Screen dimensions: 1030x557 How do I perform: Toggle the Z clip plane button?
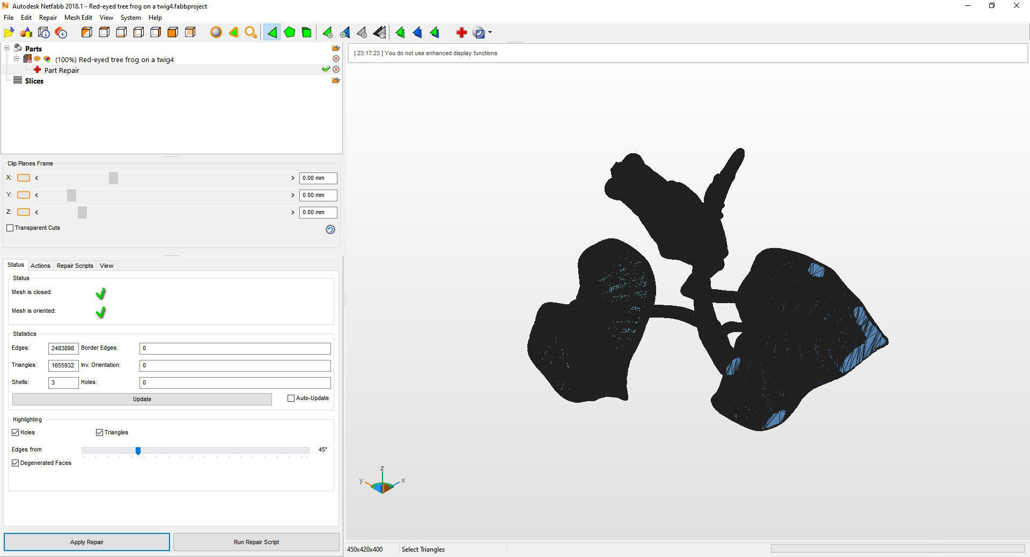[24, 212]
